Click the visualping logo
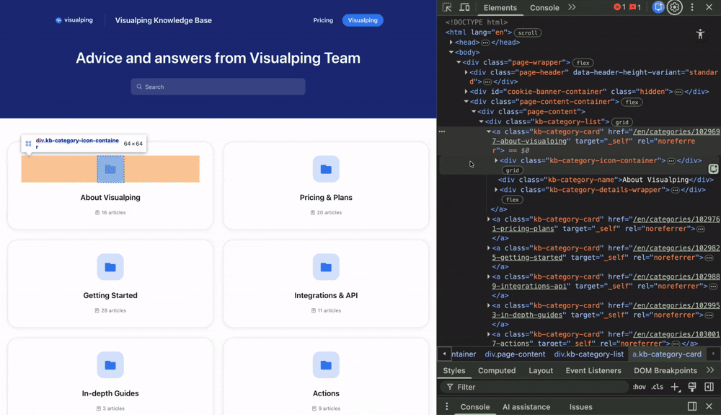The image size is (721, 415). 74,20
